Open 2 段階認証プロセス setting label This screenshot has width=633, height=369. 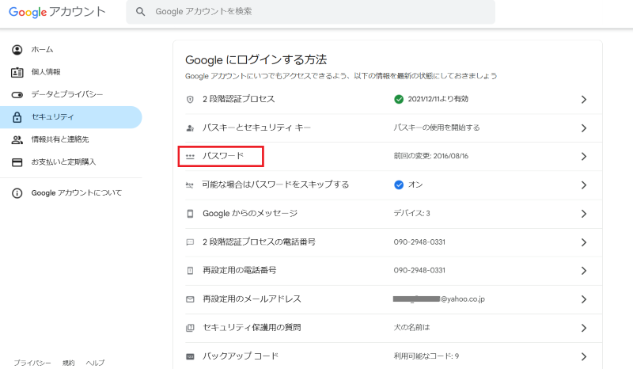[x=239, y=99]
